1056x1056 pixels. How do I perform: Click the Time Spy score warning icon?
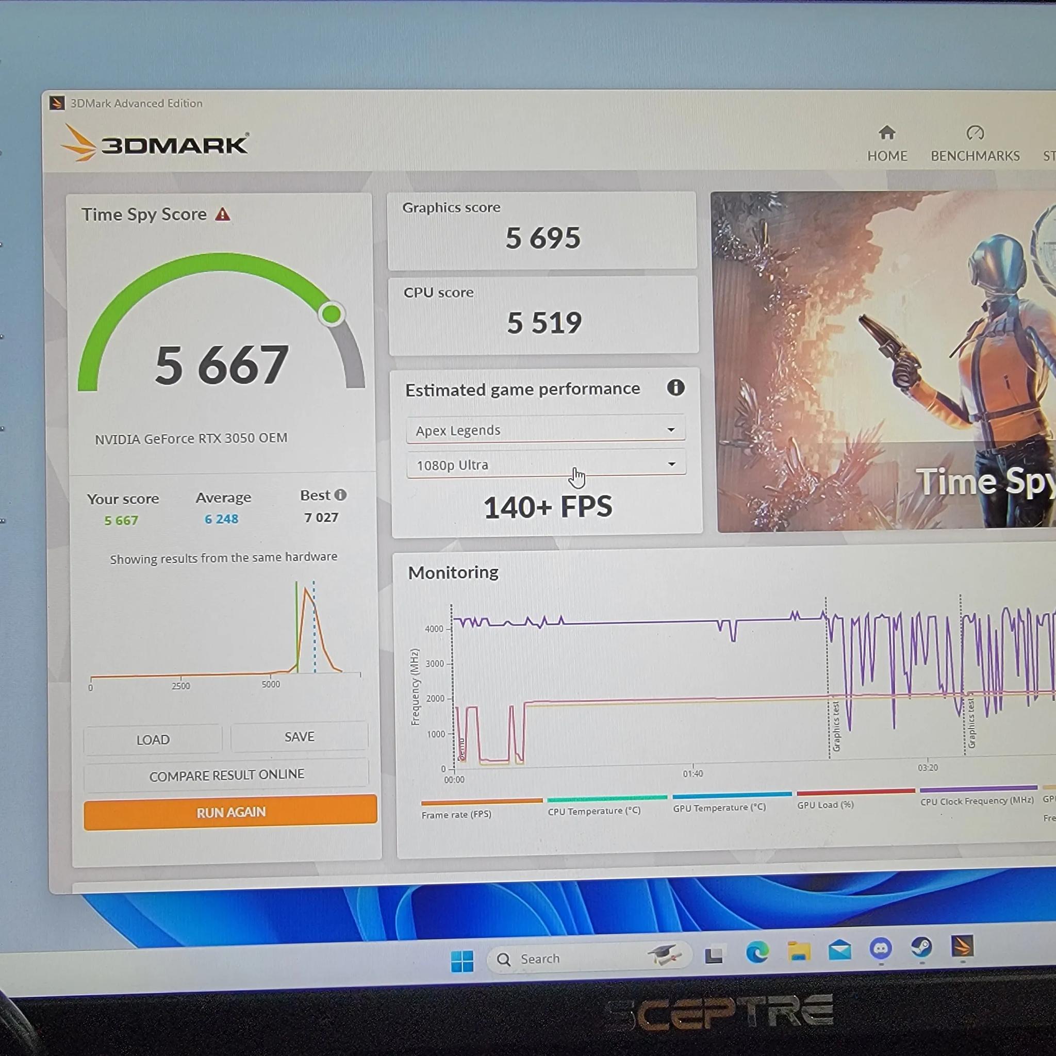pyautogui.click(x=222, y=214)
